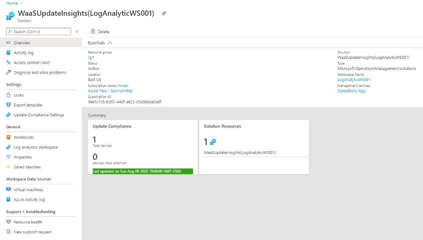Collapse the sidebar with double chevron

pyautogui.click(x=77, y=31)
